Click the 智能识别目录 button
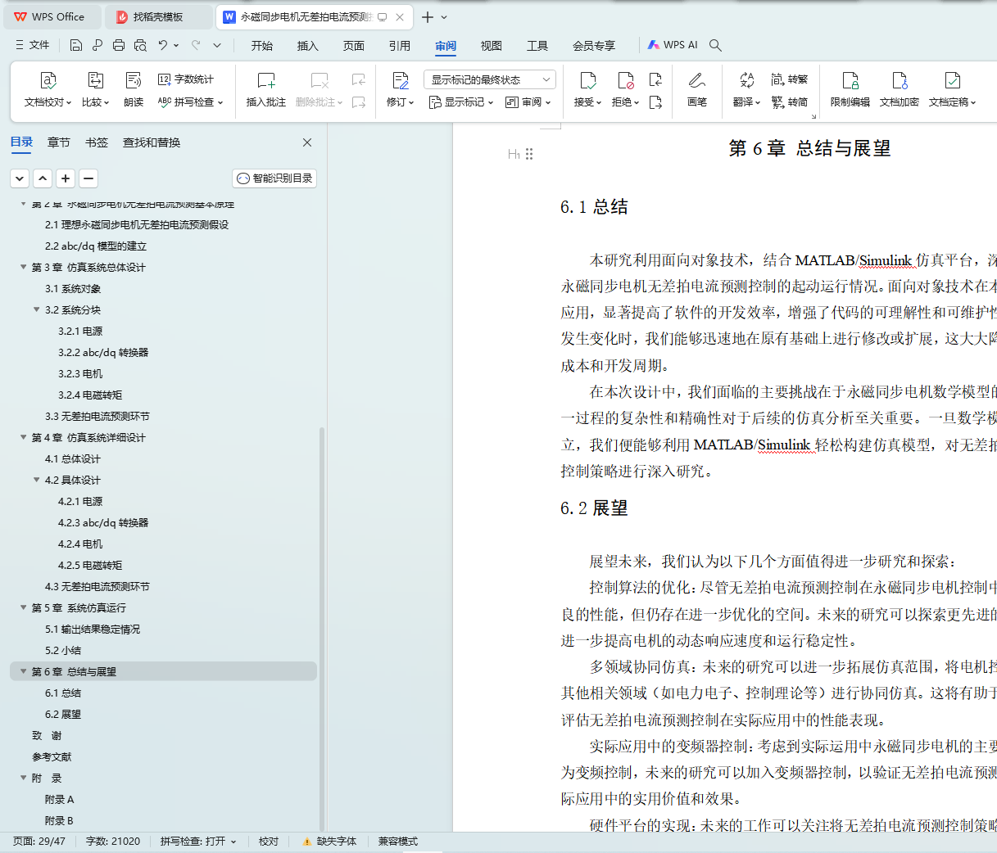 click(274, 178)
